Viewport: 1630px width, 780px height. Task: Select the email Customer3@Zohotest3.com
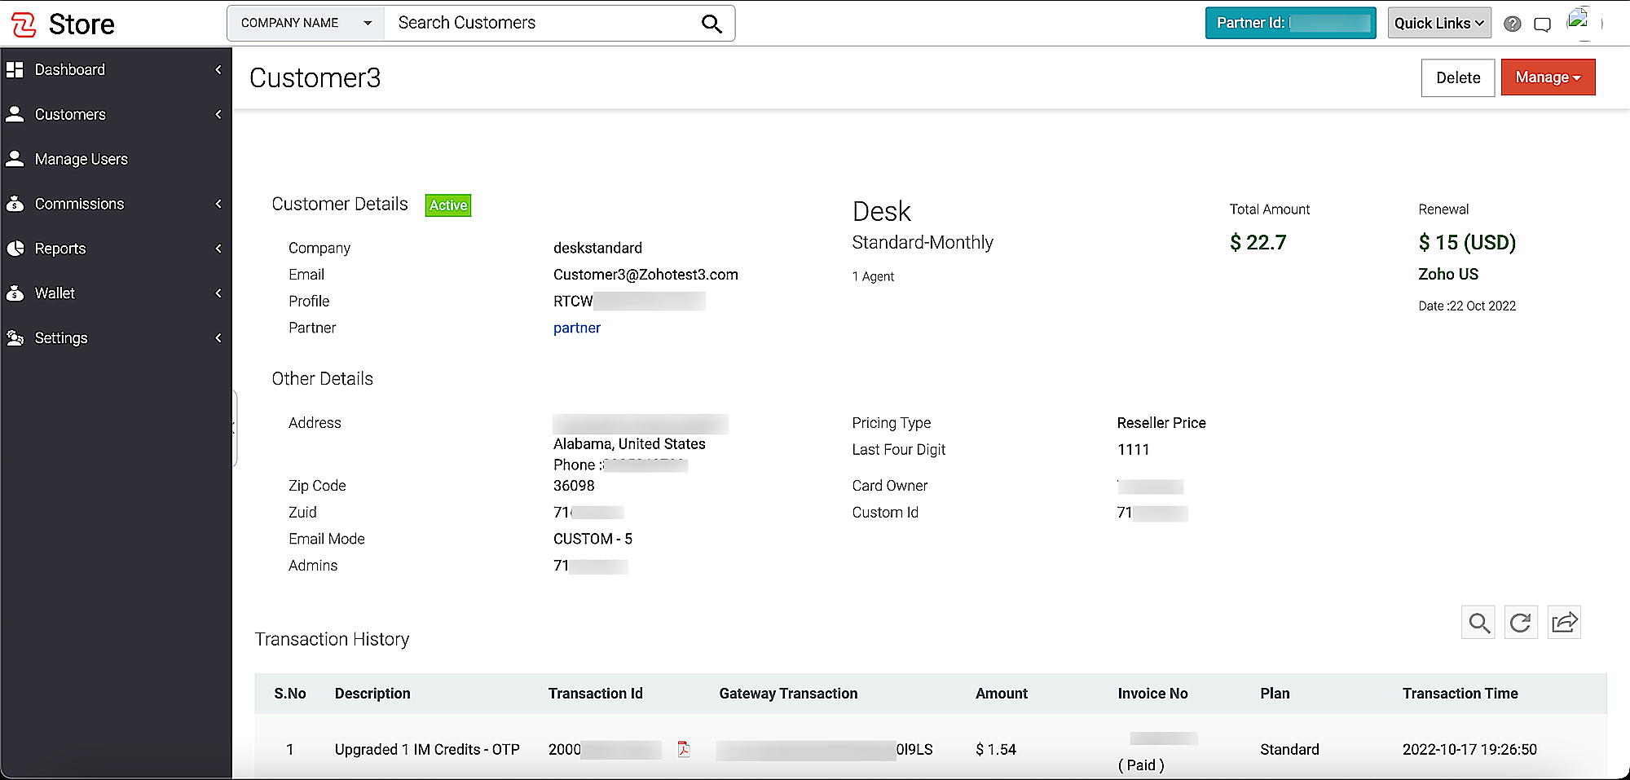pyautogui.click(x=645, y=275)
